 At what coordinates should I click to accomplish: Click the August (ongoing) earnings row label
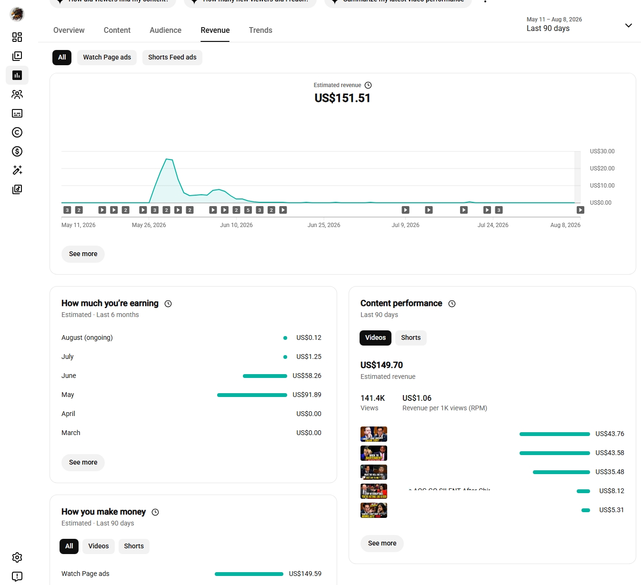tap(87, 337)
